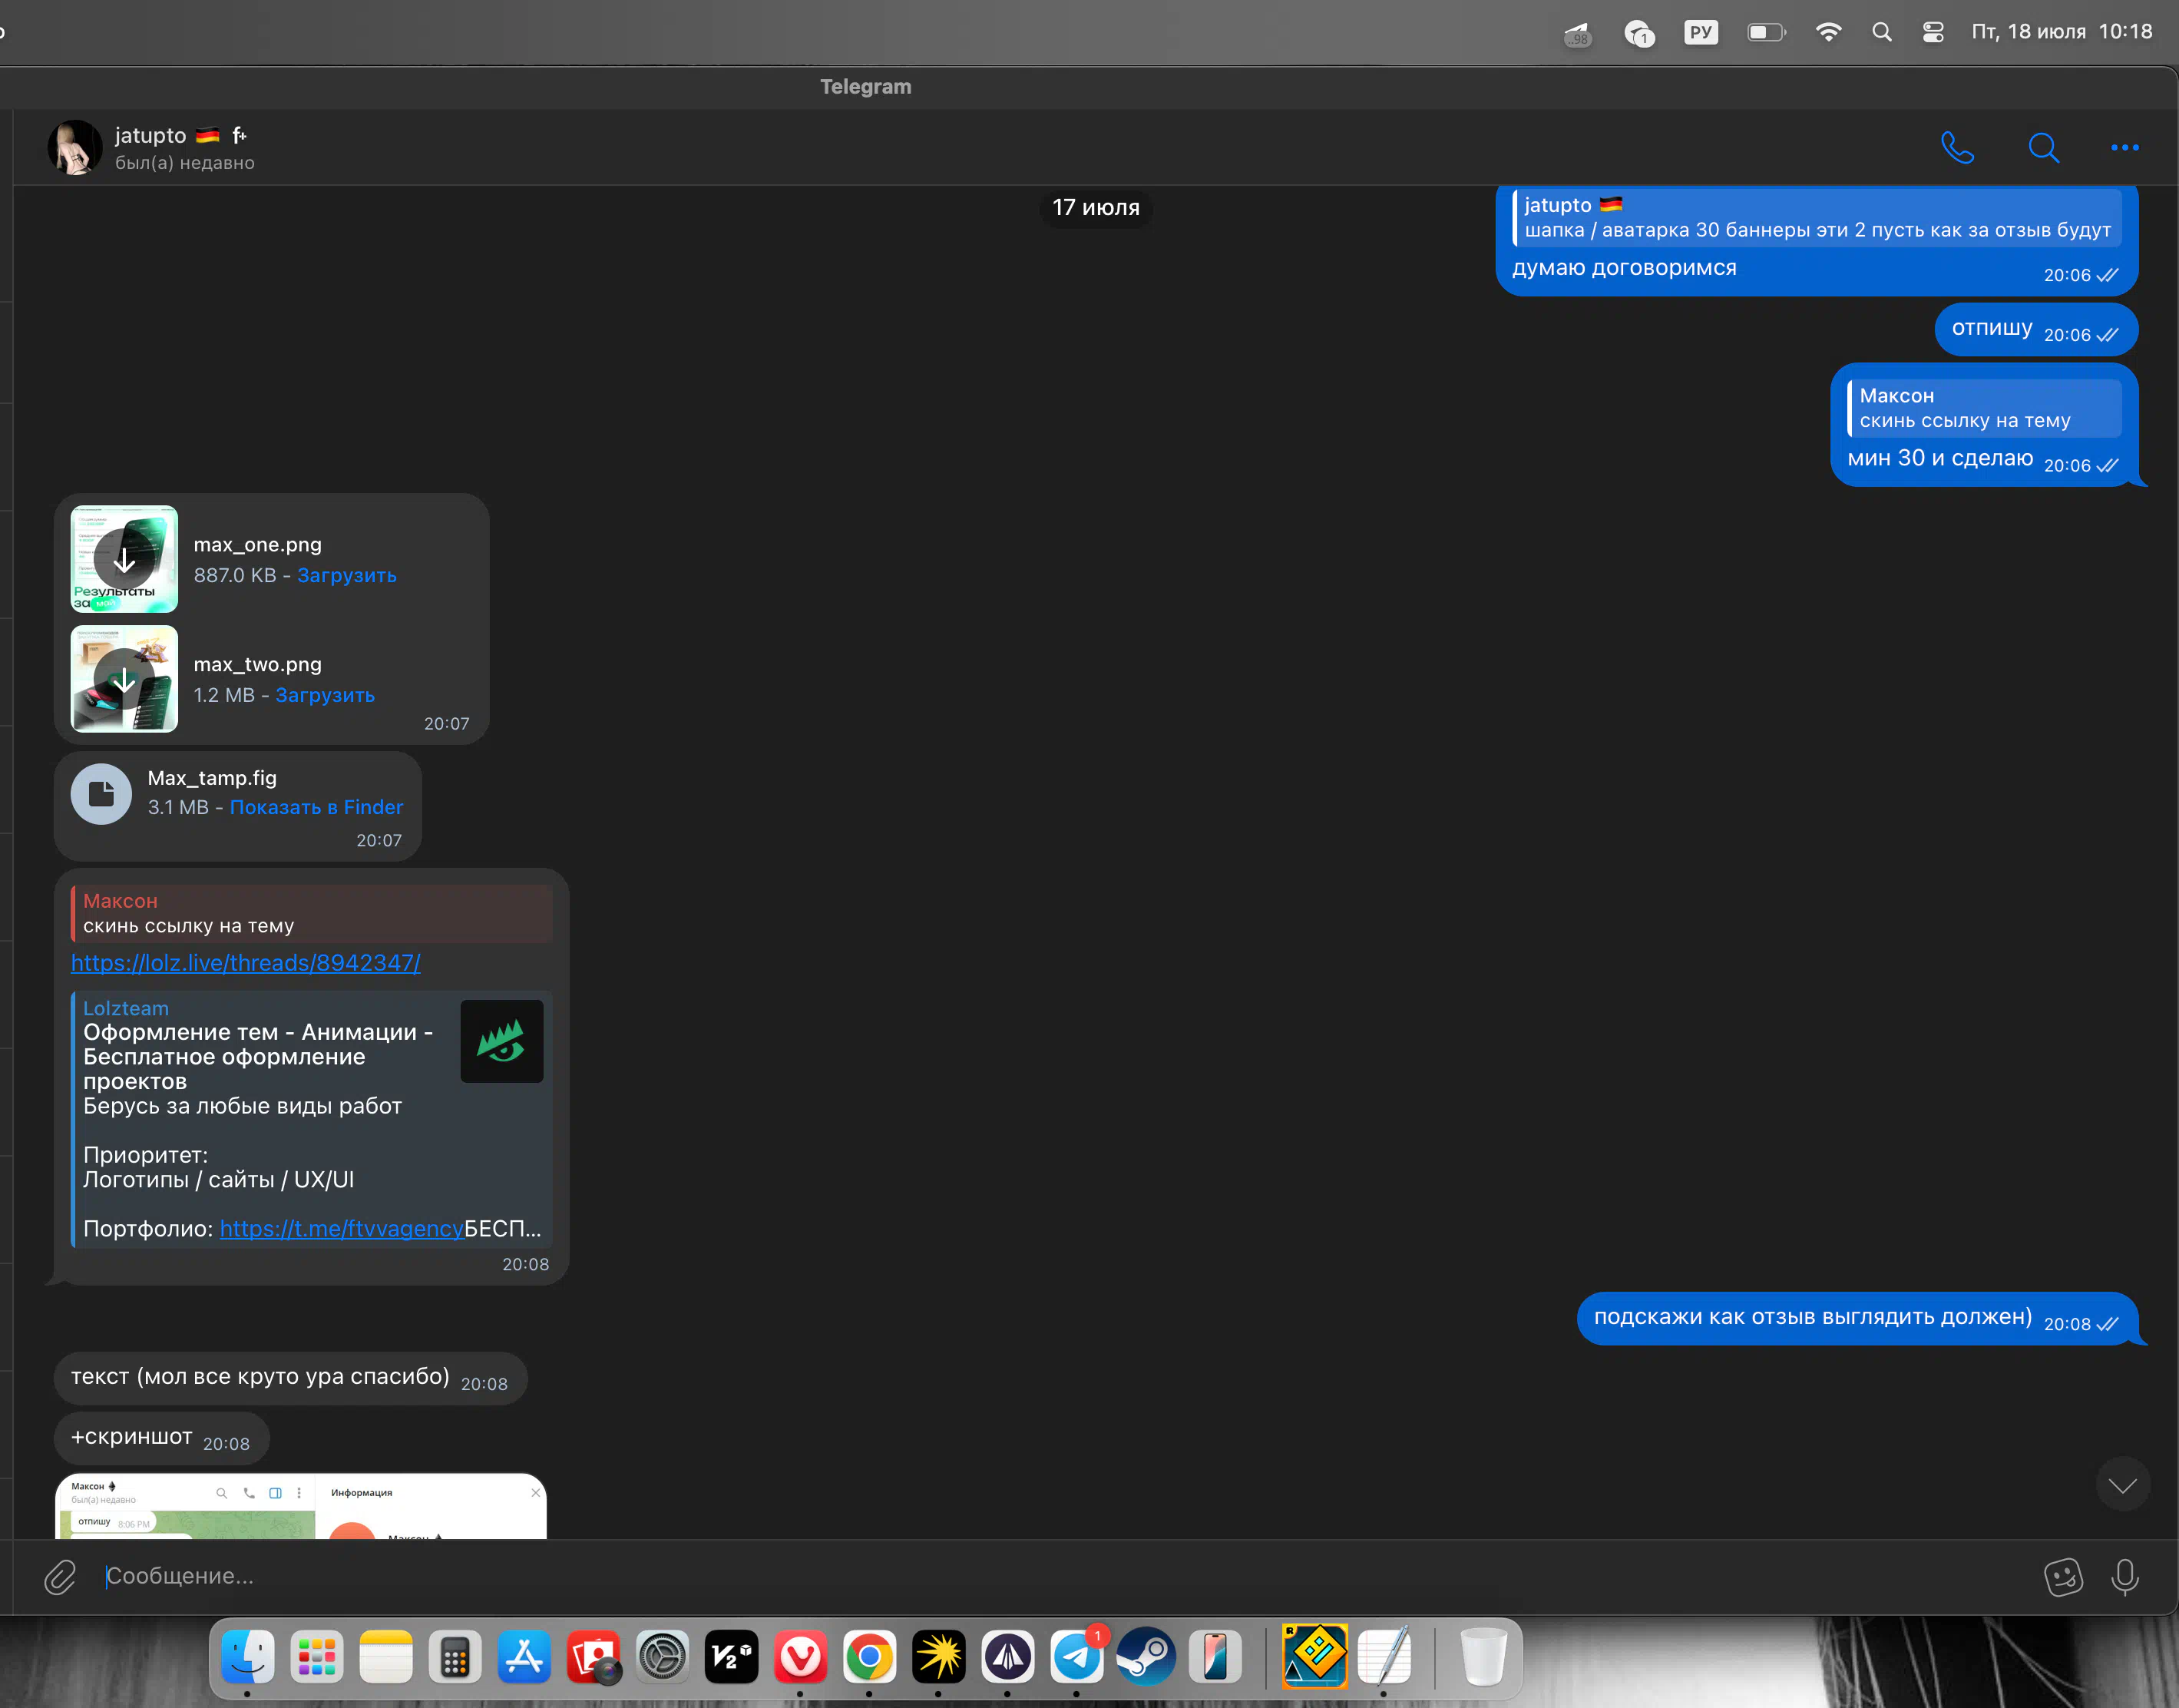Open Calculator from the Dock
This screenshot has width=2179, height=1708.
pos(454,1657)
